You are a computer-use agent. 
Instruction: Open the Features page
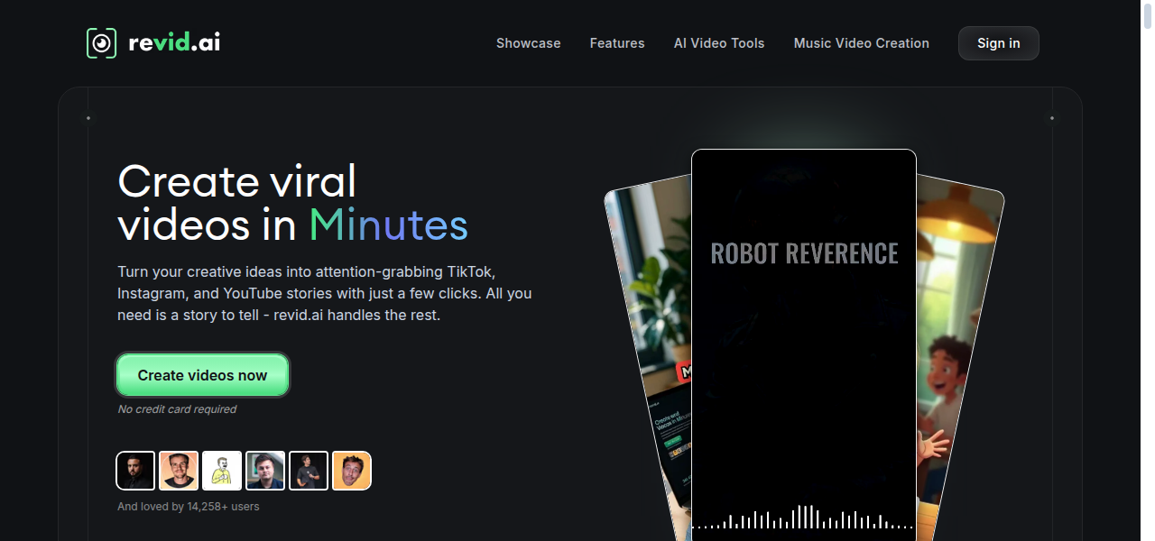click(x=617, y=42)
